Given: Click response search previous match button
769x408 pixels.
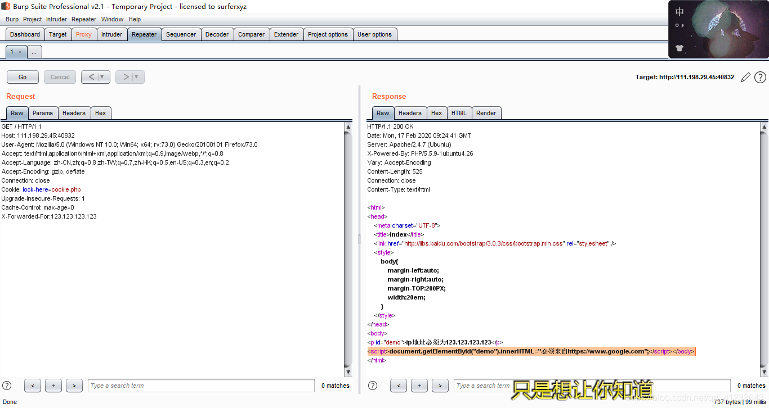Looking at the screenshot, I should point(399,386).
